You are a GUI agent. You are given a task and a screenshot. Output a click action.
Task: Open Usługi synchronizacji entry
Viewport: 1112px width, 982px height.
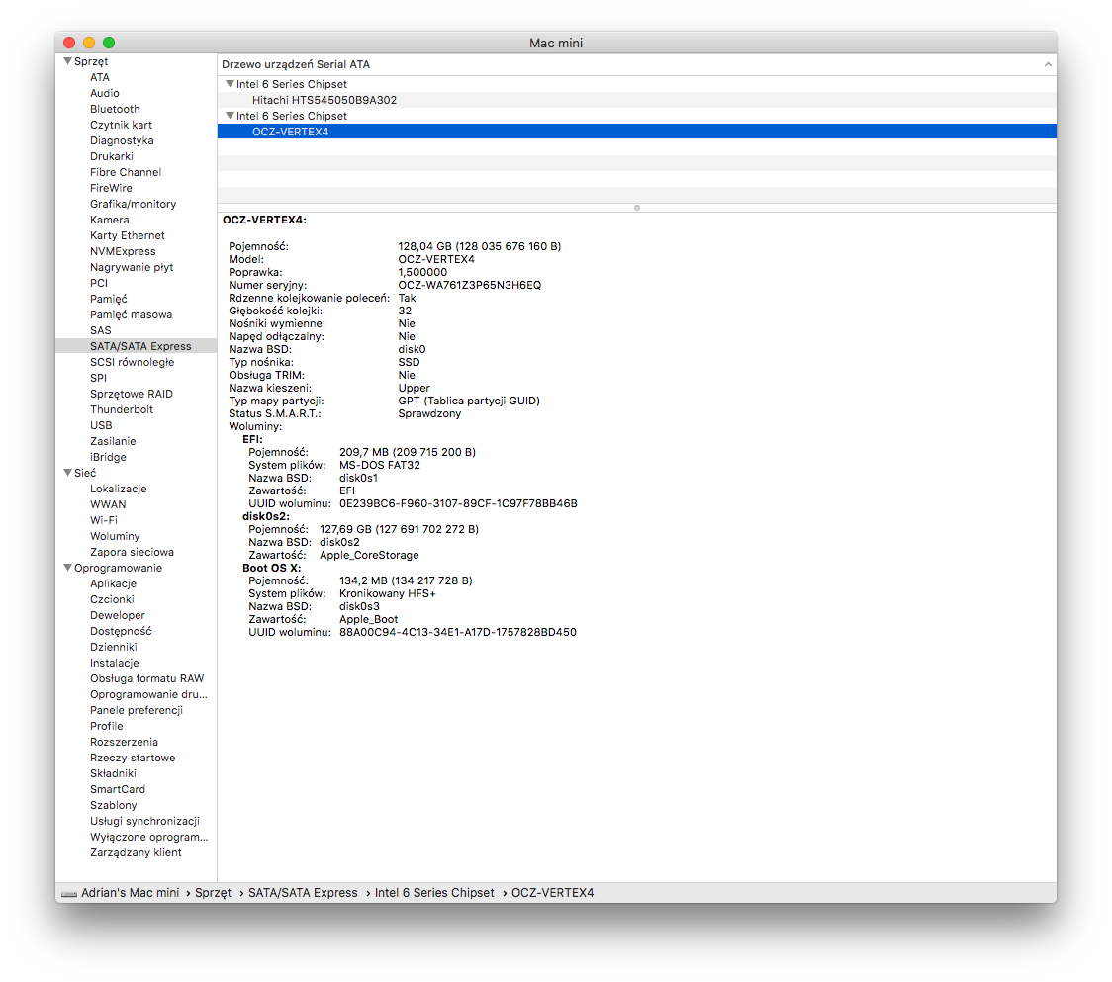click(x=144, y=821)
